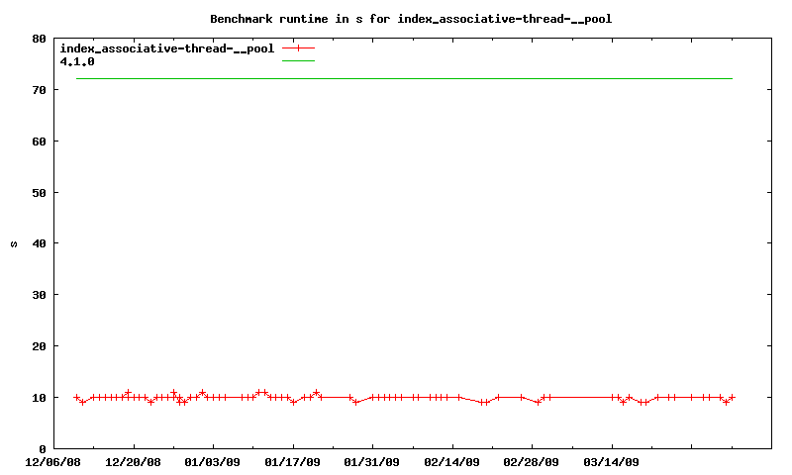792x475 pixels.
Task: Click the gray 4.1.0 baseline line
Action: pyautogui.click(x=396, y=78)
